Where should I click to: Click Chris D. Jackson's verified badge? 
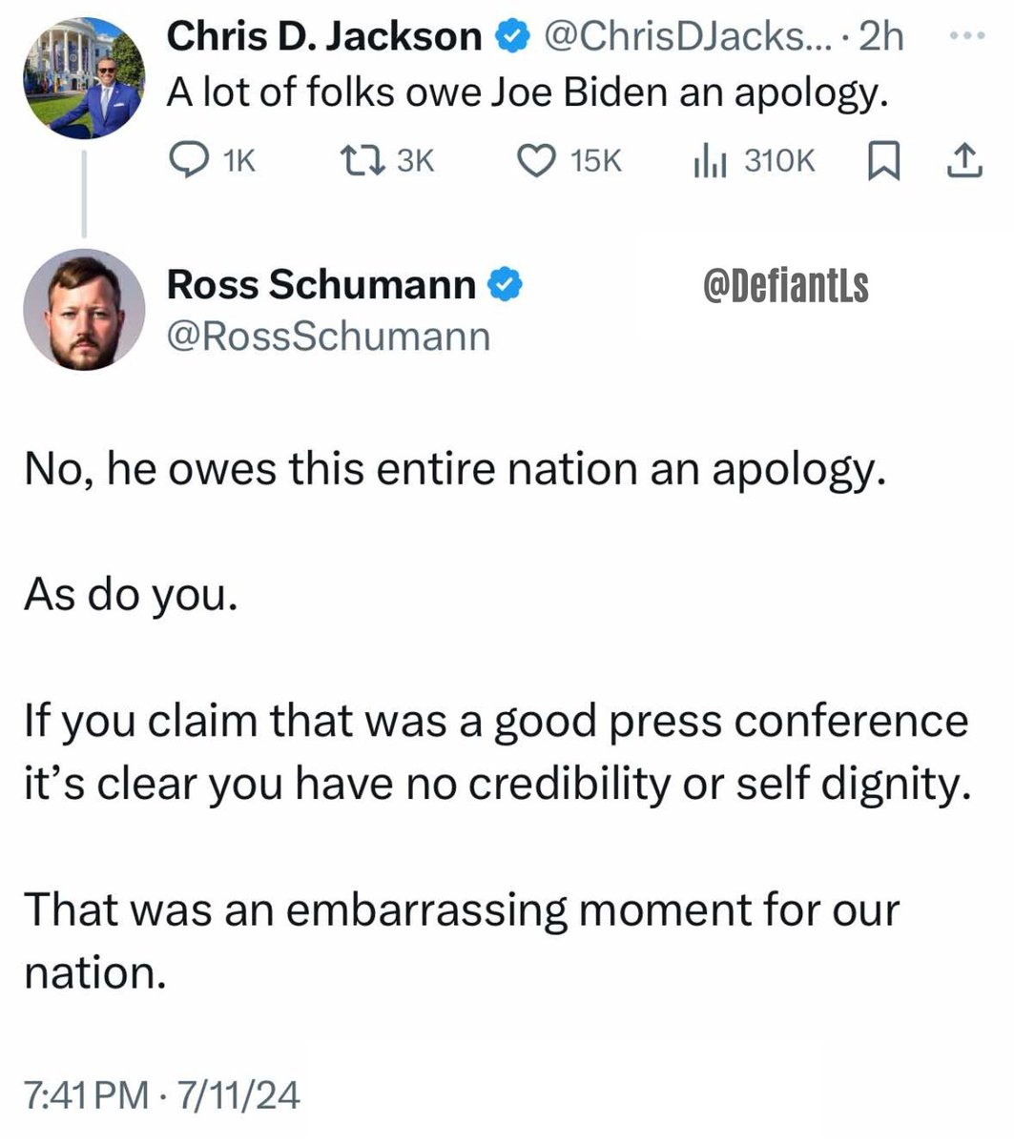point(510,37)
